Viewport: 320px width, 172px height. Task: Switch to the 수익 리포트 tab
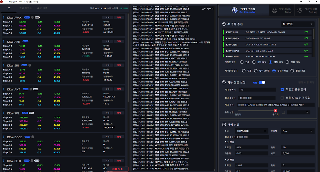(25, 8)
